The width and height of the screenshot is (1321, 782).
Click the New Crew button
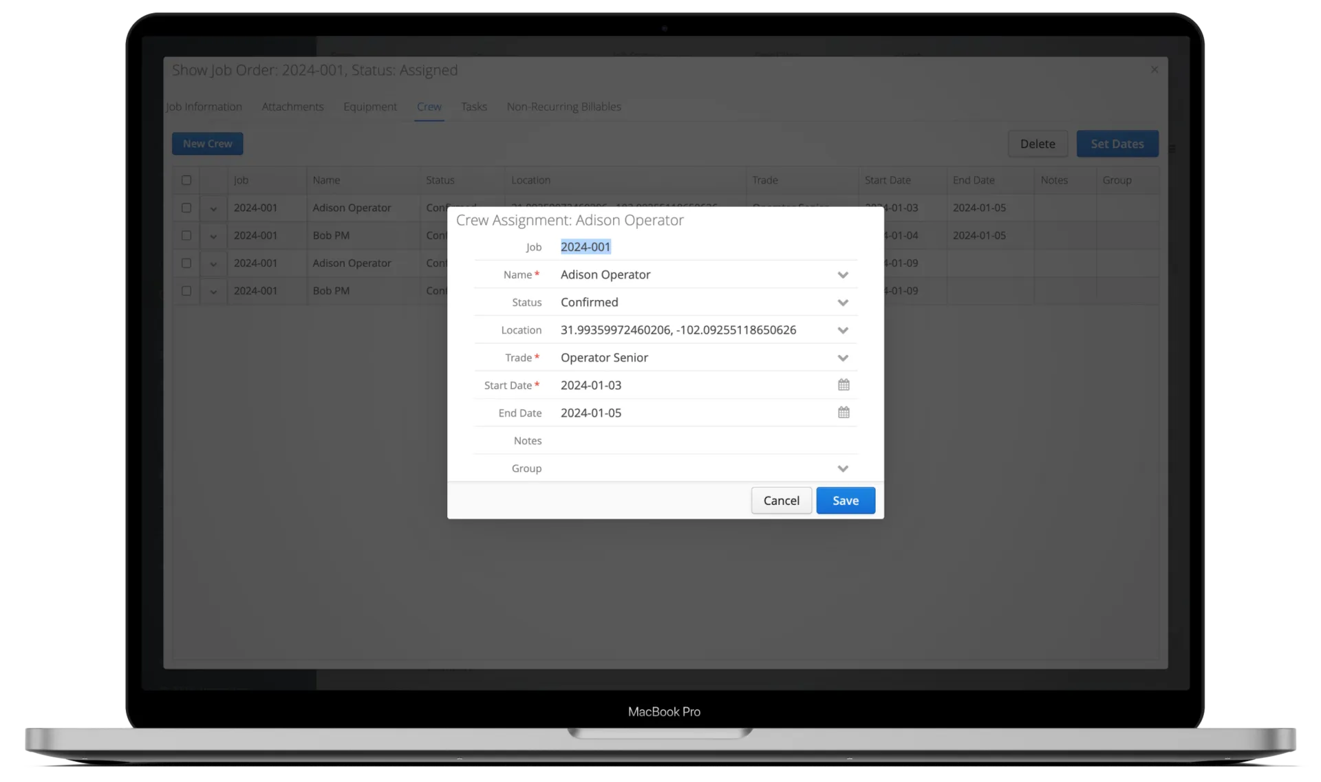coord(207,144)
